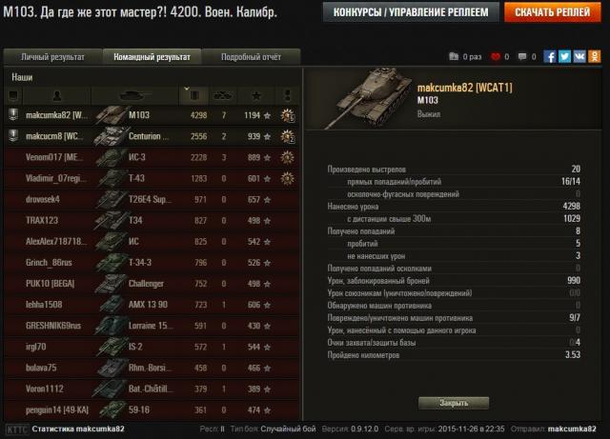Click СКАЧАТЬ РЕПЛЕЙ orange button
Image resolution: width=610 pixels, height=439 pixels.
pyautogui.click(x=553, y=12)
